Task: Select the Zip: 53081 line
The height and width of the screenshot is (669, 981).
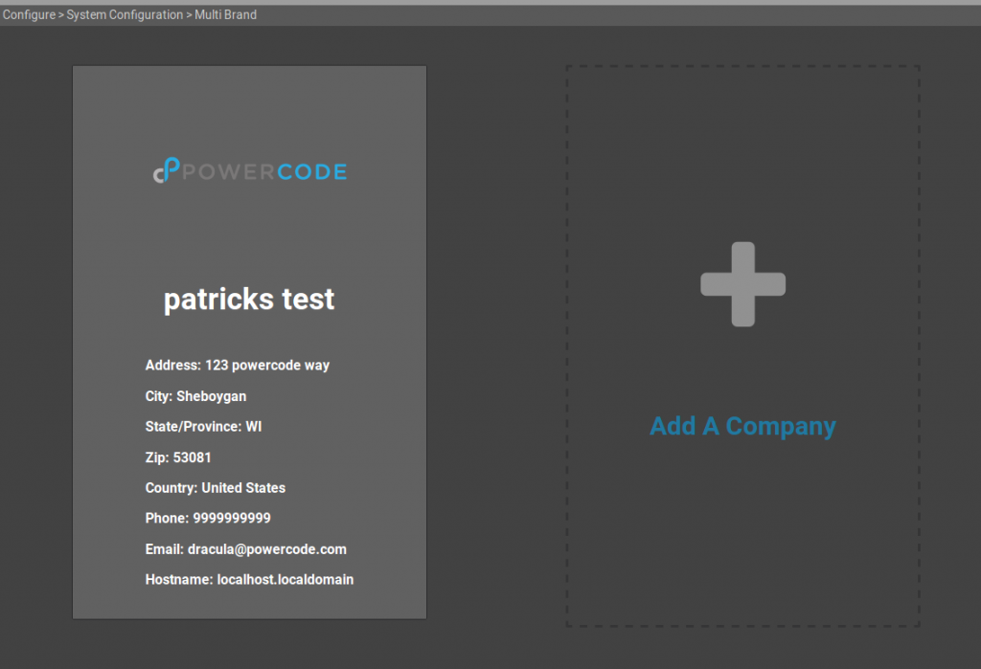Action: point(178,457)
